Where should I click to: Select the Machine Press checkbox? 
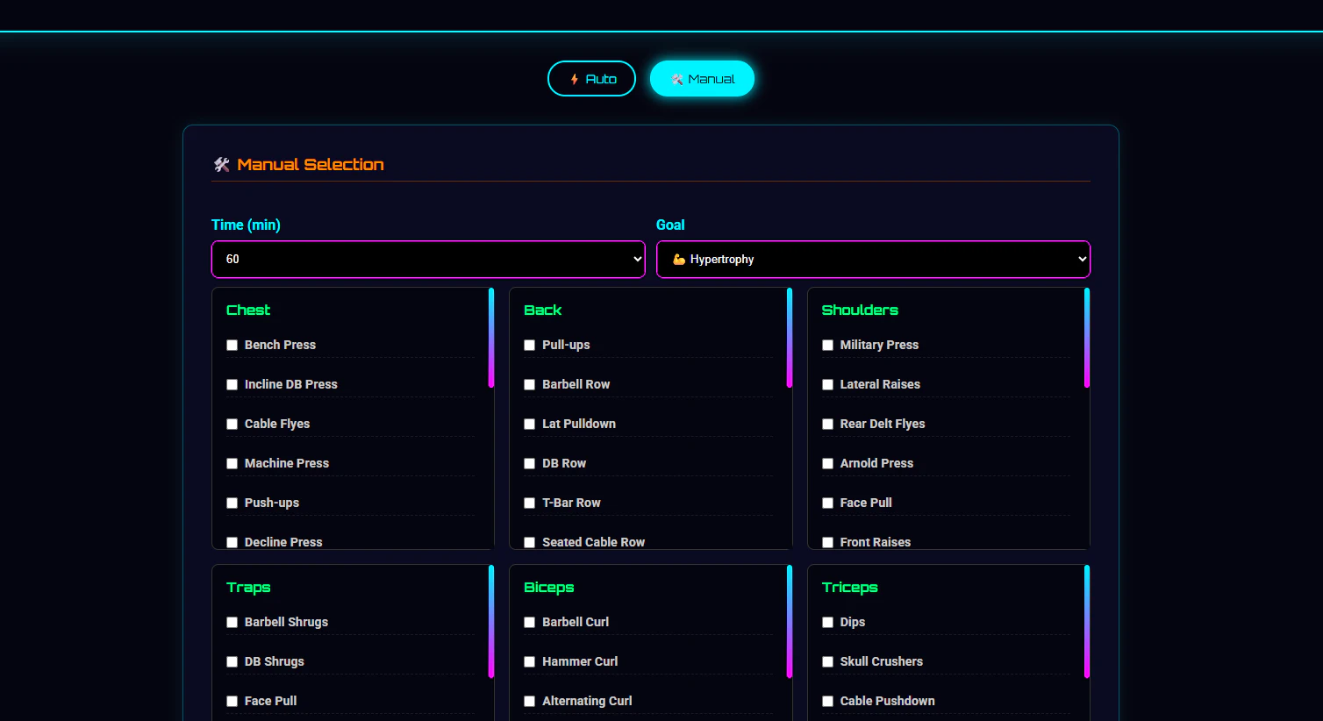pos(232,464)
